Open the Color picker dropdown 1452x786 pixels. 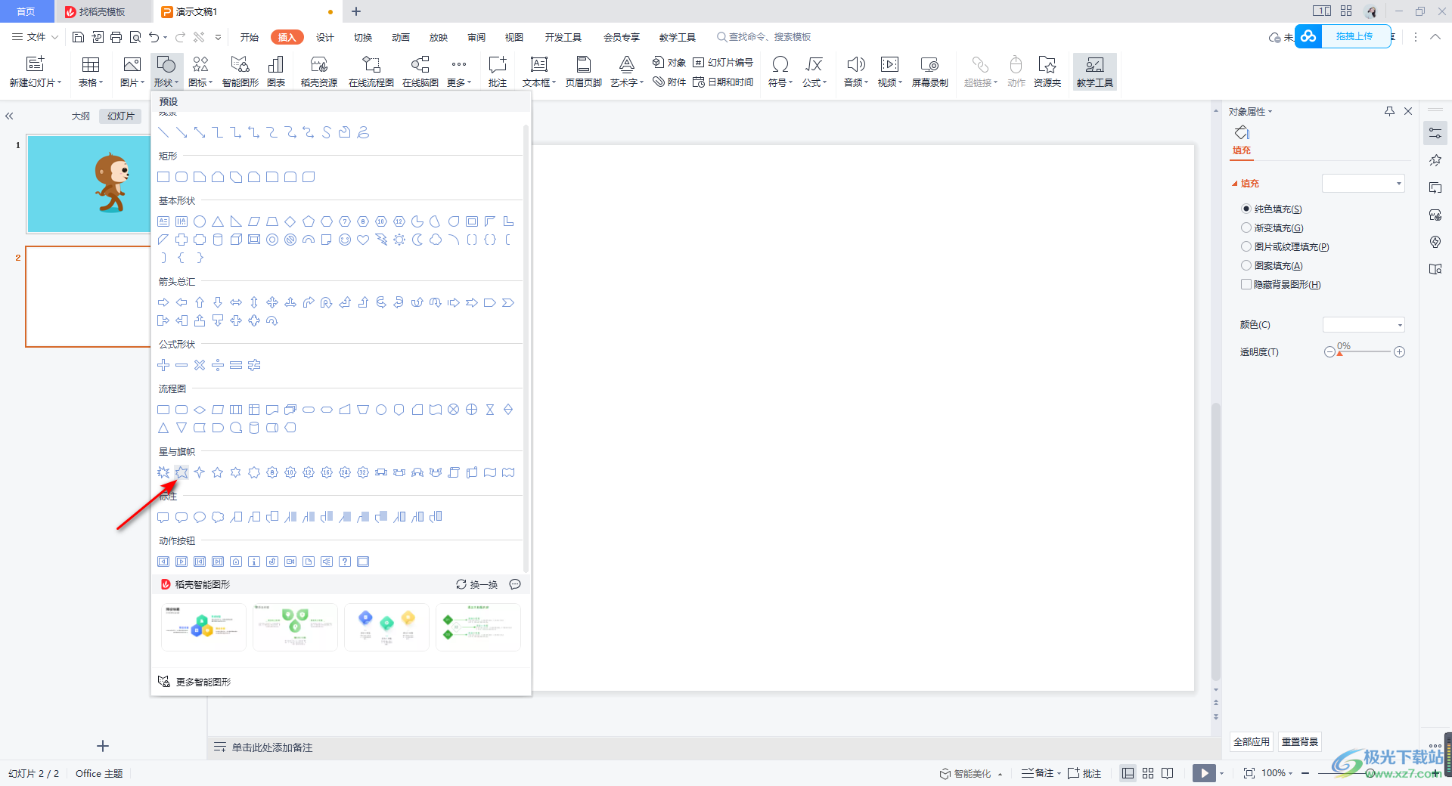[1364, 325]
